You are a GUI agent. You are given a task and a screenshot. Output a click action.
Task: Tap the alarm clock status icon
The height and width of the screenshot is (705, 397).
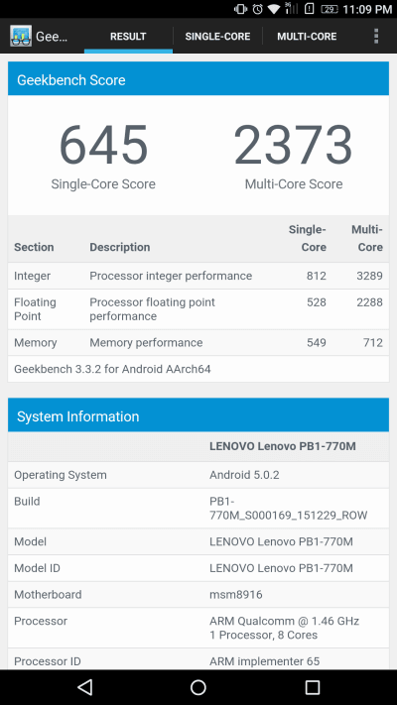click(x=257, y=9)
